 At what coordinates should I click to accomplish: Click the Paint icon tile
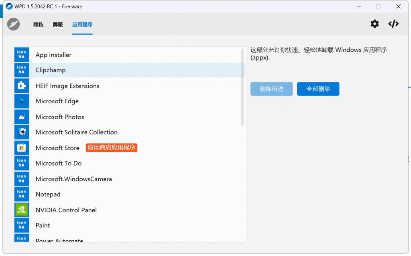coord(22,225)
